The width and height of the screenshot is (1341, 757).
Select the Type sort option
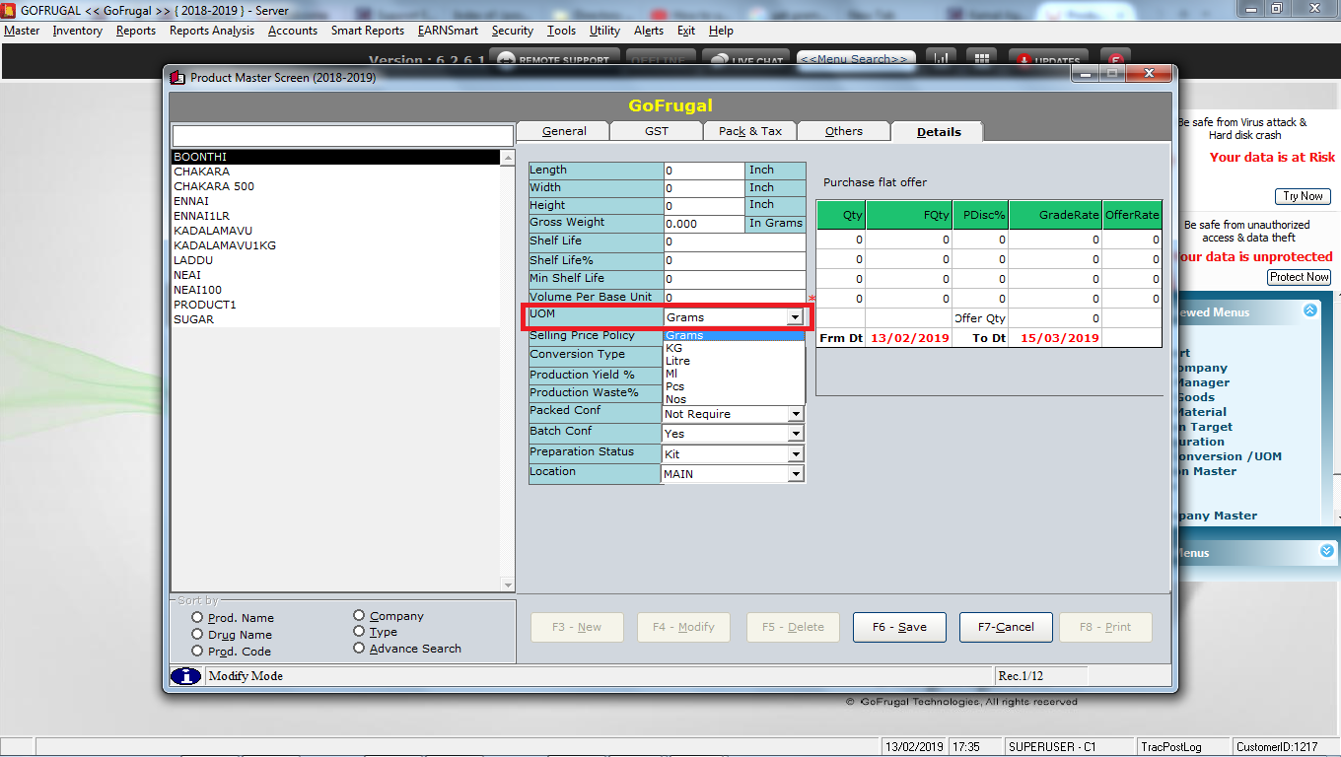(x=359, y=632)
